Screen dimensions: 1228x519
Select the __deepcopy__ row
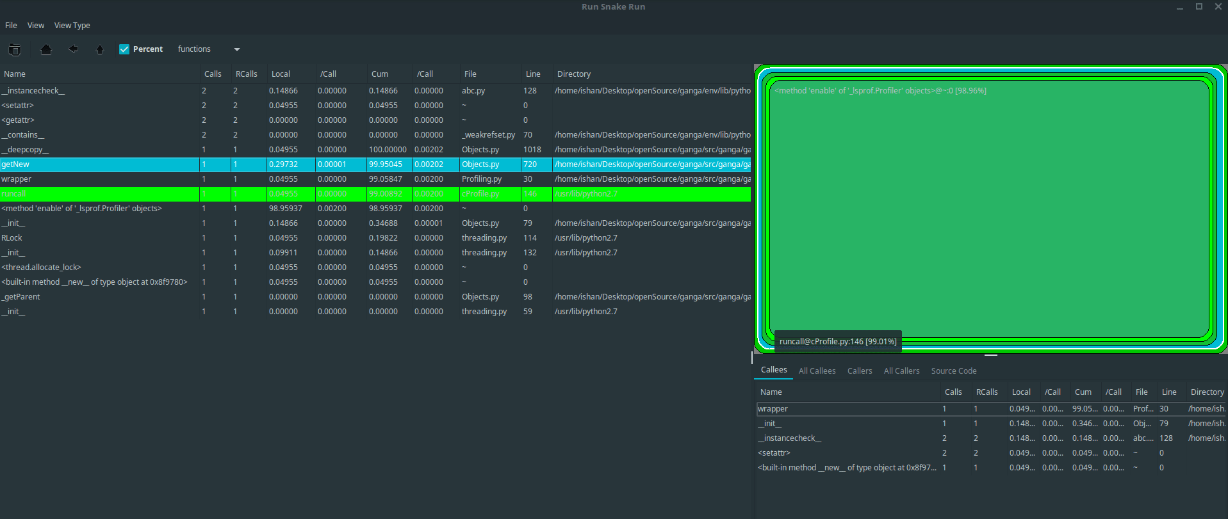375,150
